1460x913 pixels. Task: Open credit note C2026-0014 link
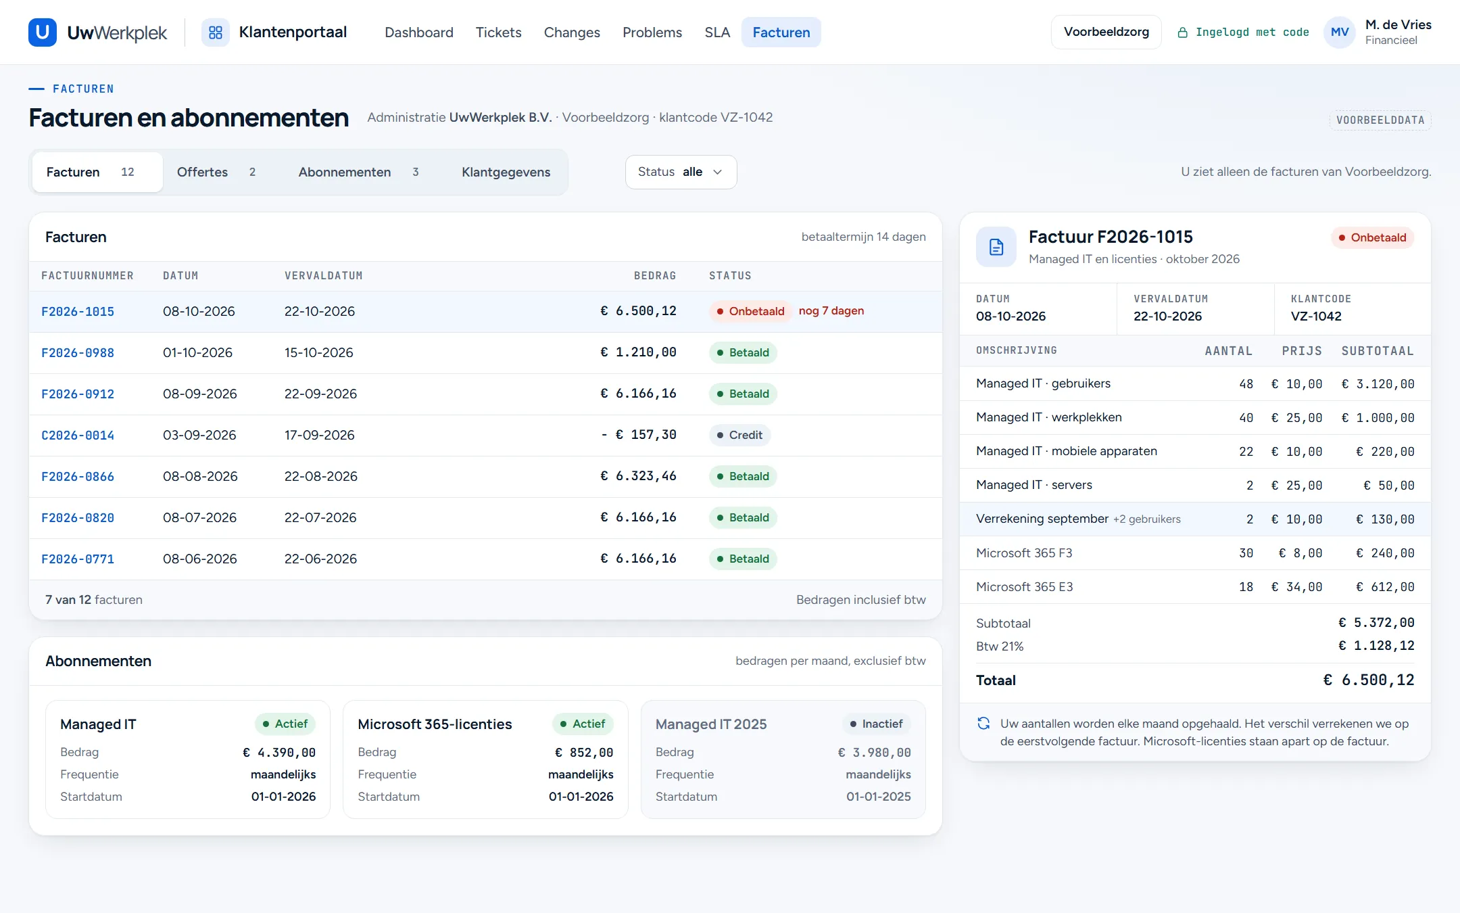tap(78, 436)
